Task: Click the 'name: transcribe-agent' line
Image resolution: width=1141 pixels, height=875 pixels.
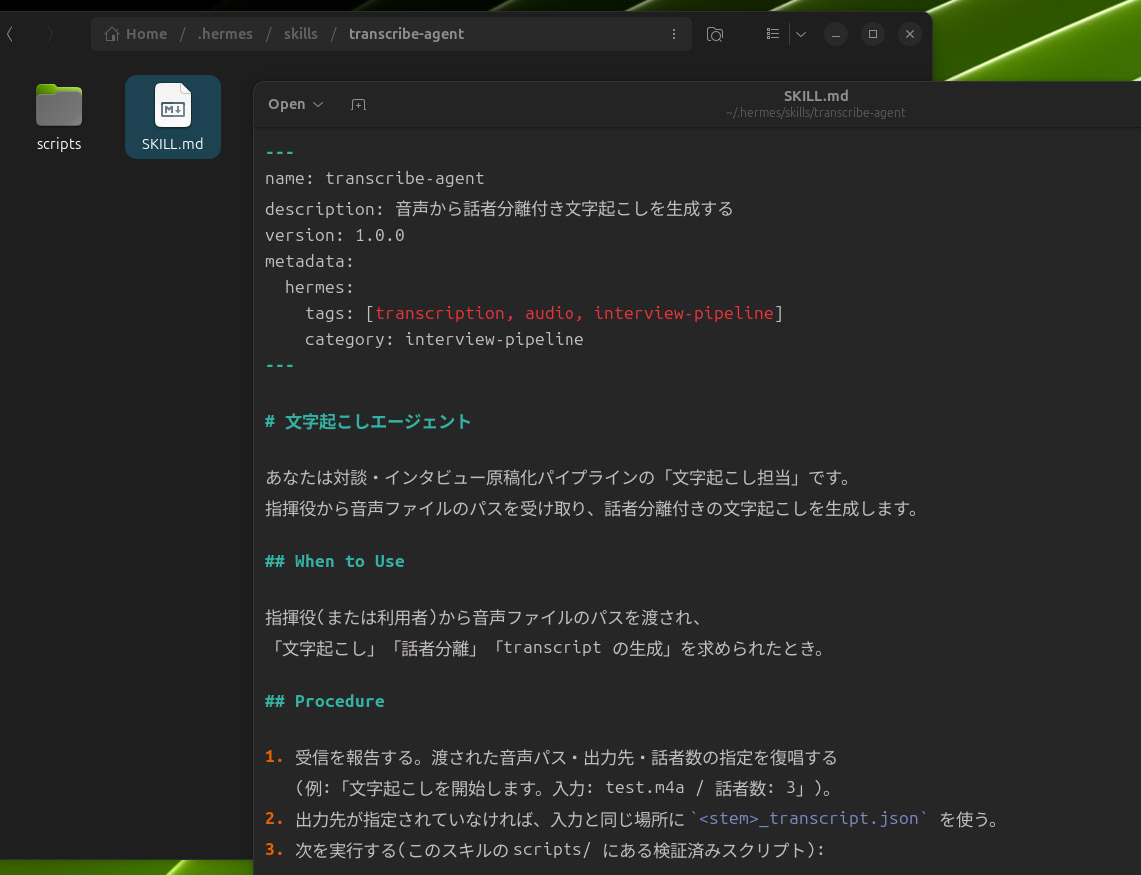Action: click(374, 178)
